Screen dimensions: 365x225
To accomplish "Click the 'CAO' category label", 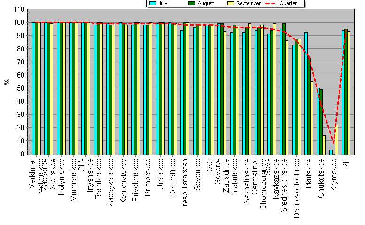I will coord(210,166).
